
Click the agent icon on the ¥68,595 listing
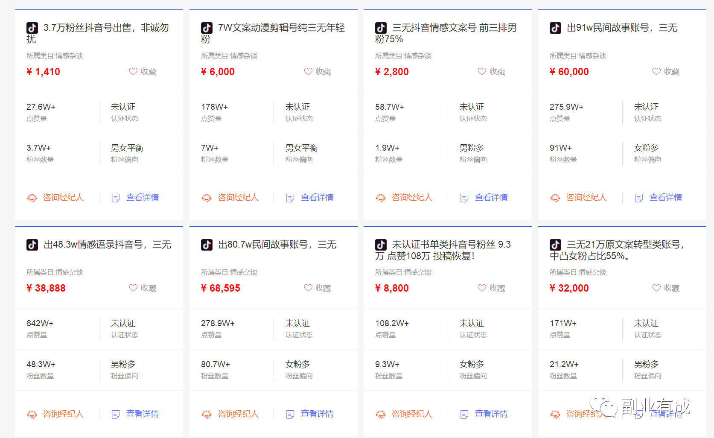pyautogui.click(x=206, y=414)
